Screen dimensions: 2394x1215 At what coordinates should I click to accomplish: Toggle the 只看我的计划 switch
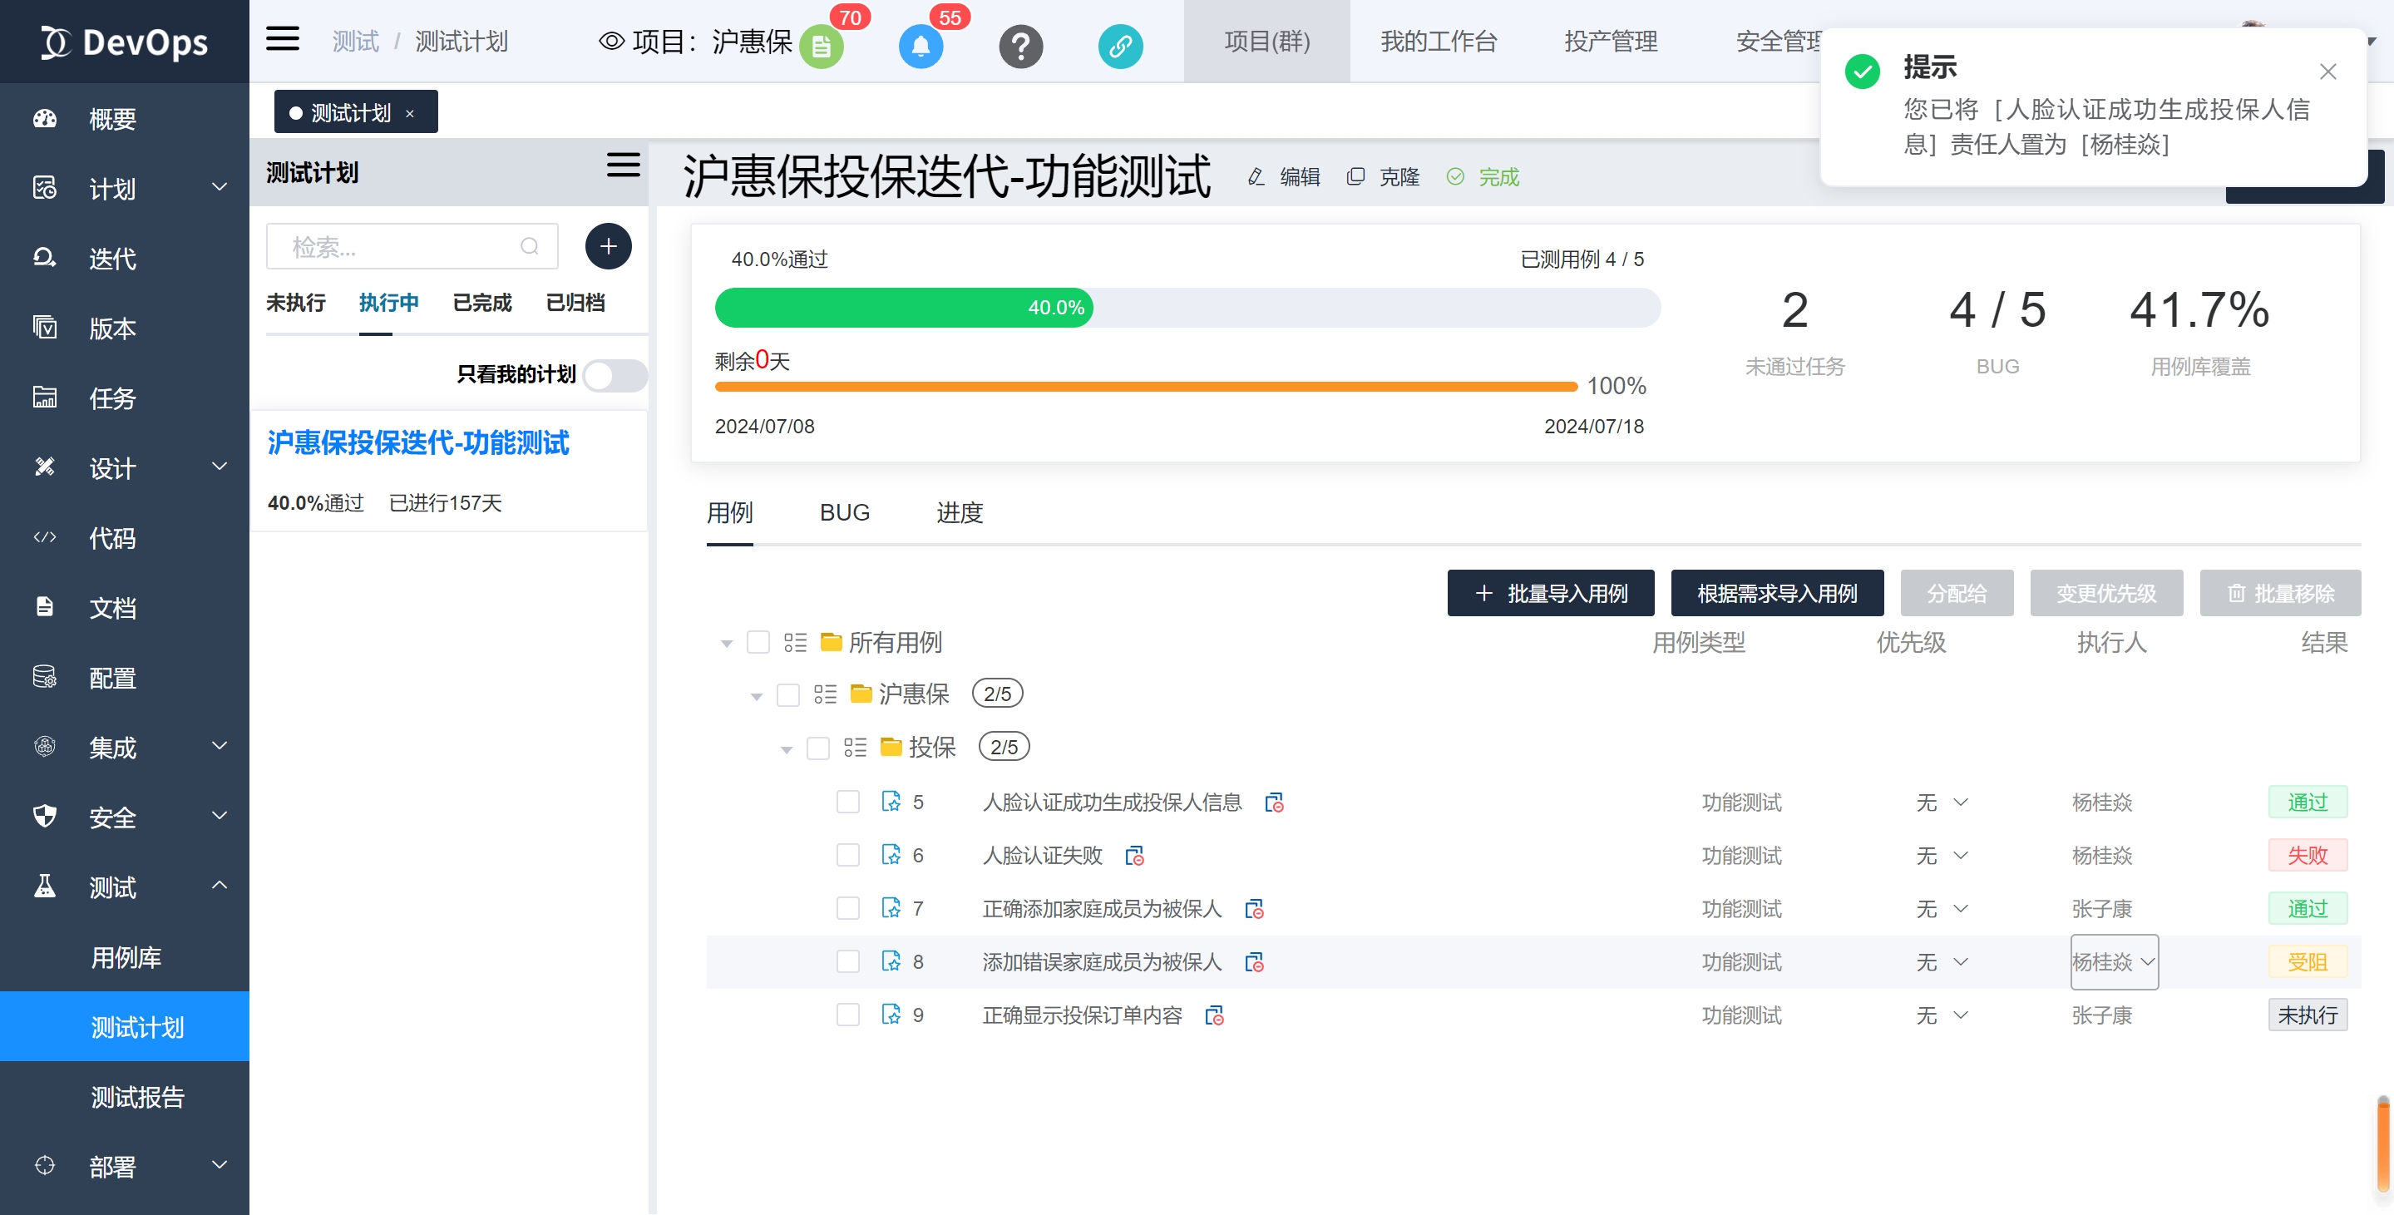(x=615, y=374)
